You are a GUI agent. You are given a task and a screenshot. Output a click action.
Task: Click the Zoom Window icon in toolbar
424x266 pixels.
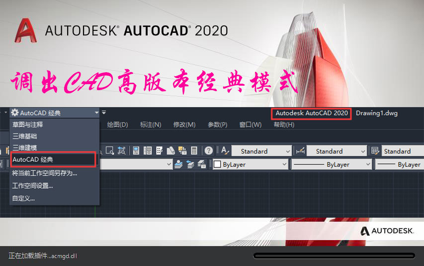(110, 150)
